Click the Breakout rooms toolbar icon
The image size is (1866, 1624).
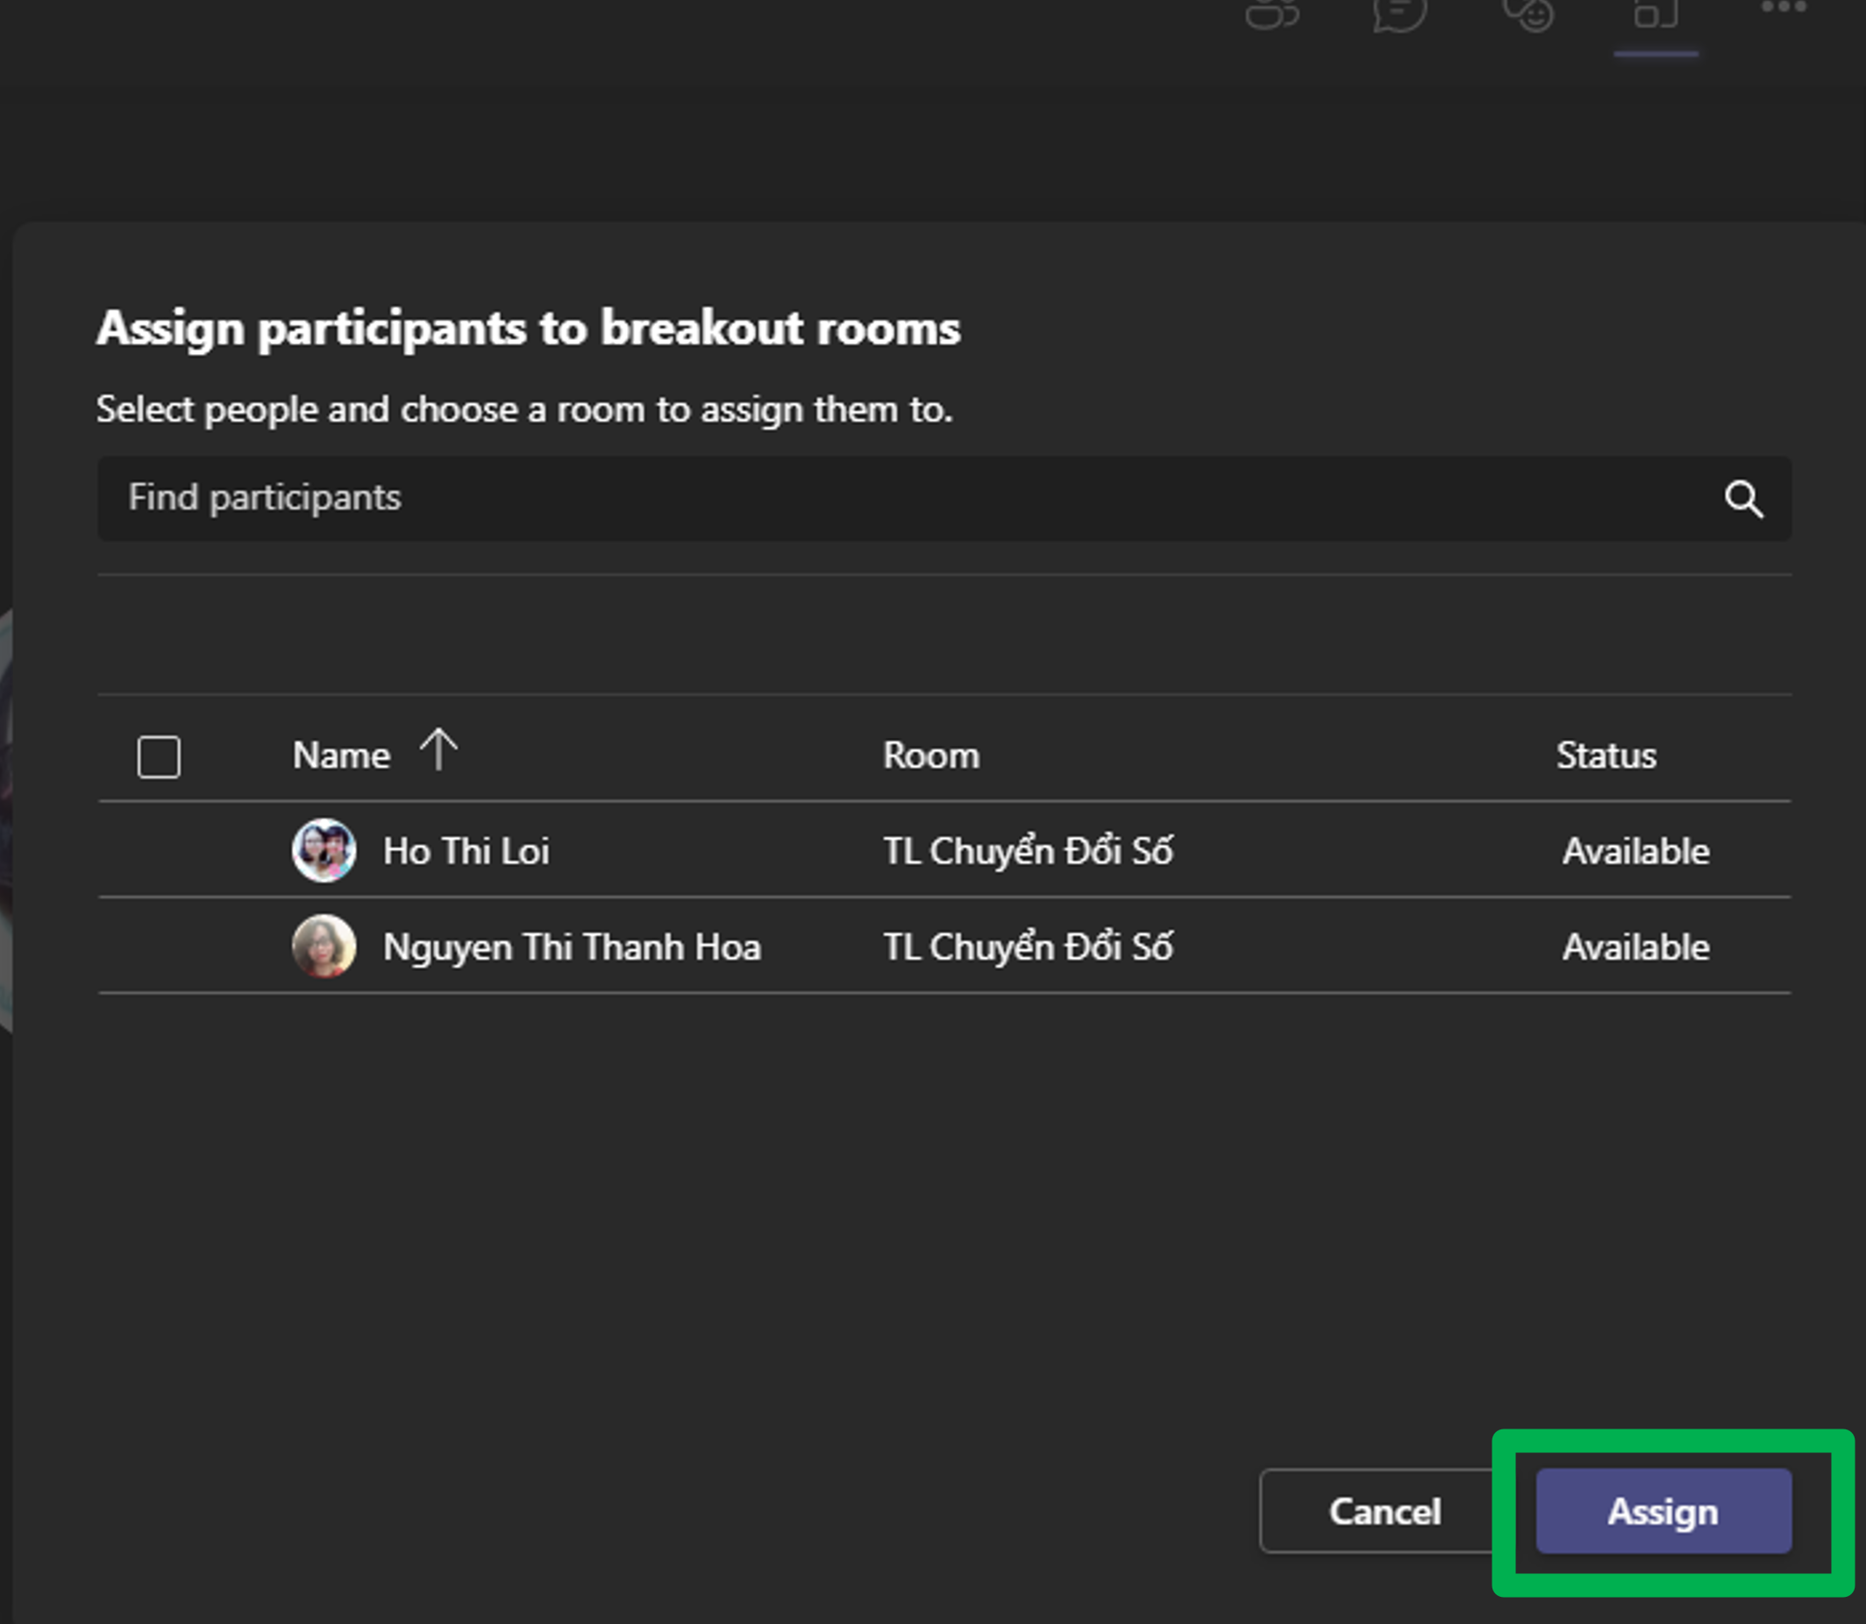pos(1656,12)
